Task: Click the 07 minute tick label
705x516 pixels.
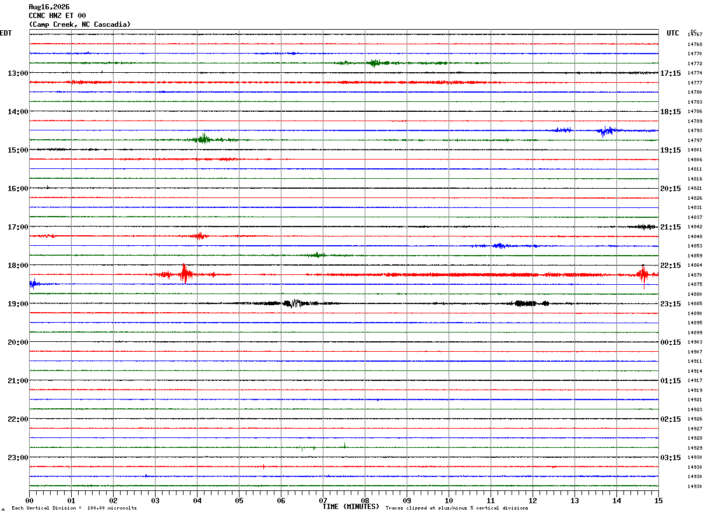Action: click(323, 500)
